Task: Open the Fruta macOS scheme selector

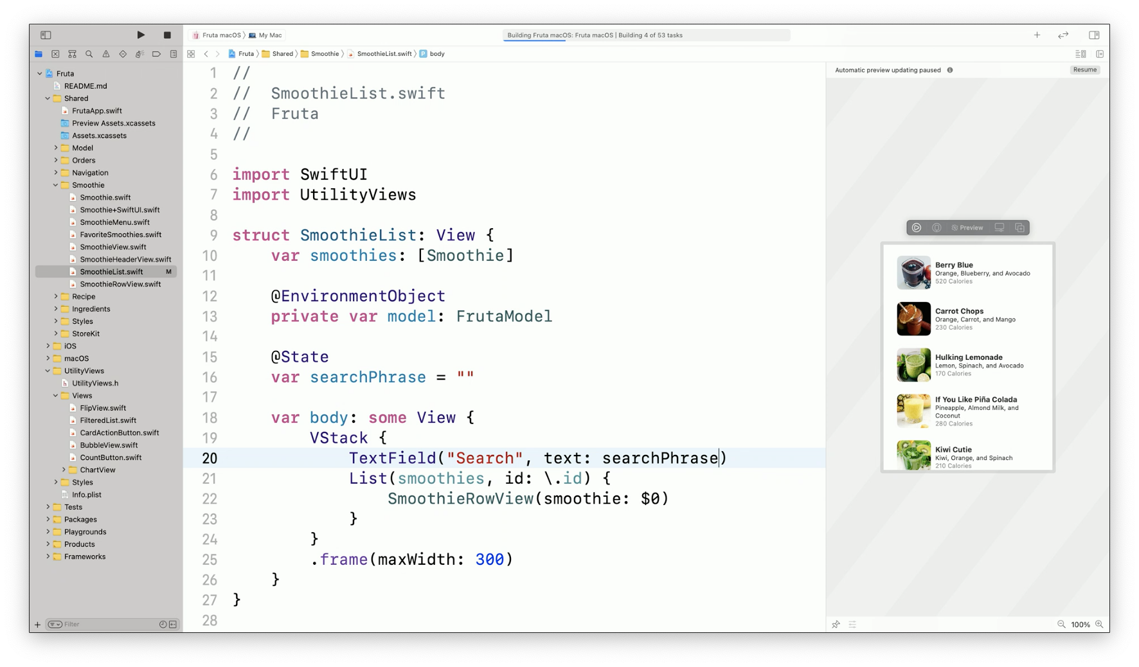Action: coord(217,35)
